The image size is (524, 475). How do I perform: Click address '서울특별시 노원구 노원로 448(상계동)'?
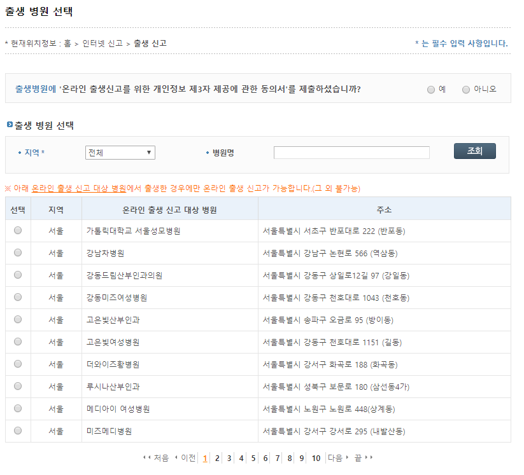(x=329, y=409)
